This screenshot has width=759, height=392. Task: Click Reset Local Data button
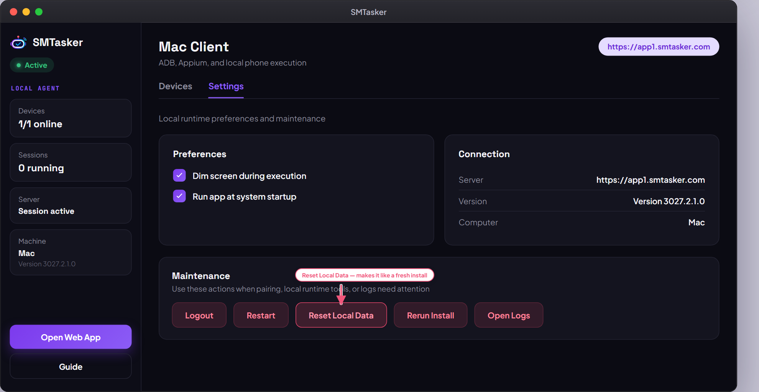(x=341, y=315)
